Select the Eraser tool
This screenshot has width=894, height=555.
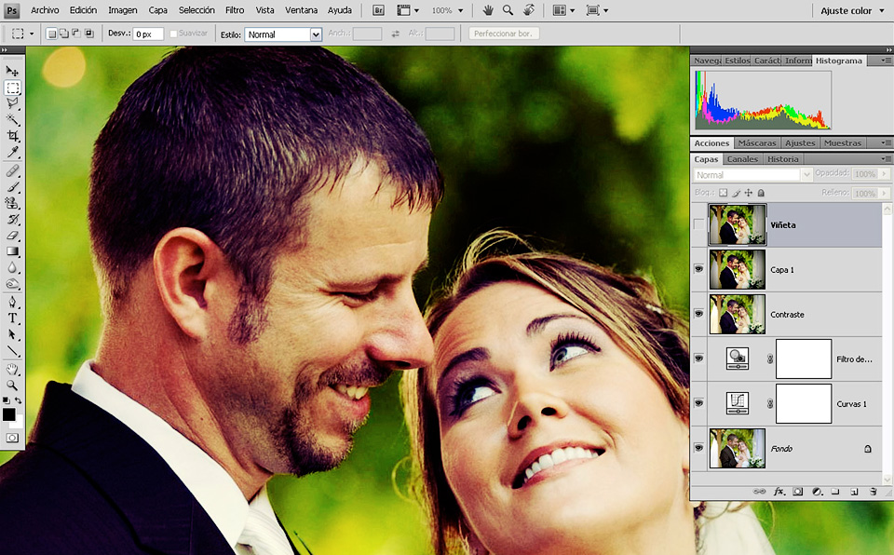click(x=12, y=235)
